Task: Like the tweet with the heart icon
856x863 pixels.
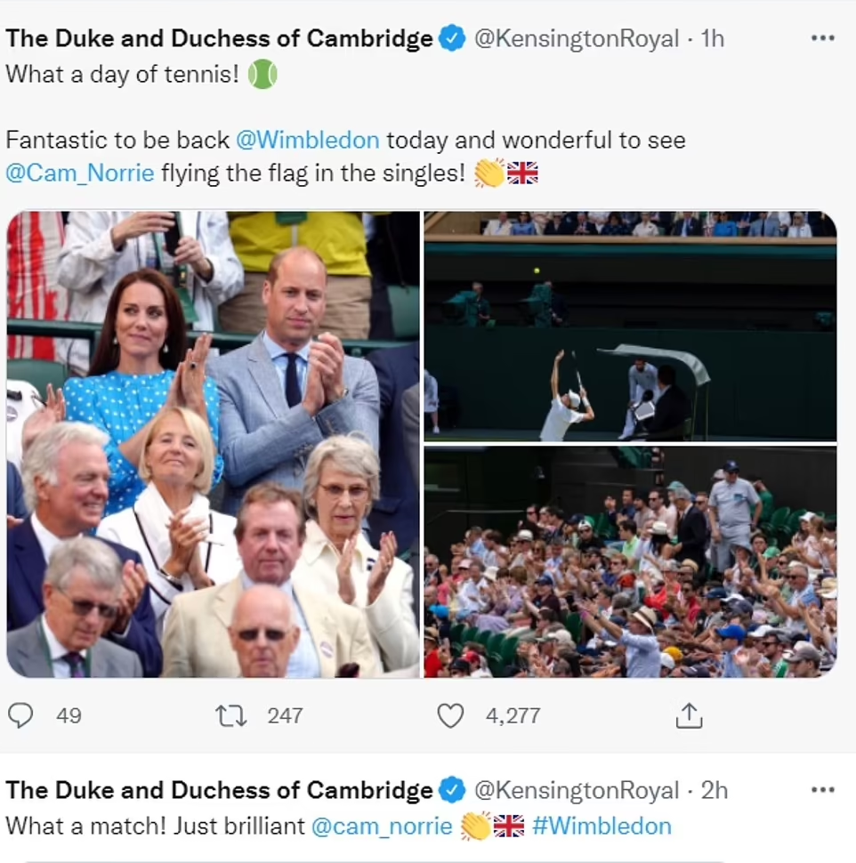Action: click(x=450, y=714)
